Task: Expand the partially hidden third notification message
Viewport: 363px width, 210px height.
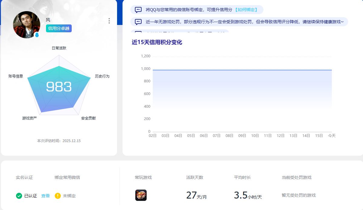Action: pyautogui.click(x=181, y=32)
